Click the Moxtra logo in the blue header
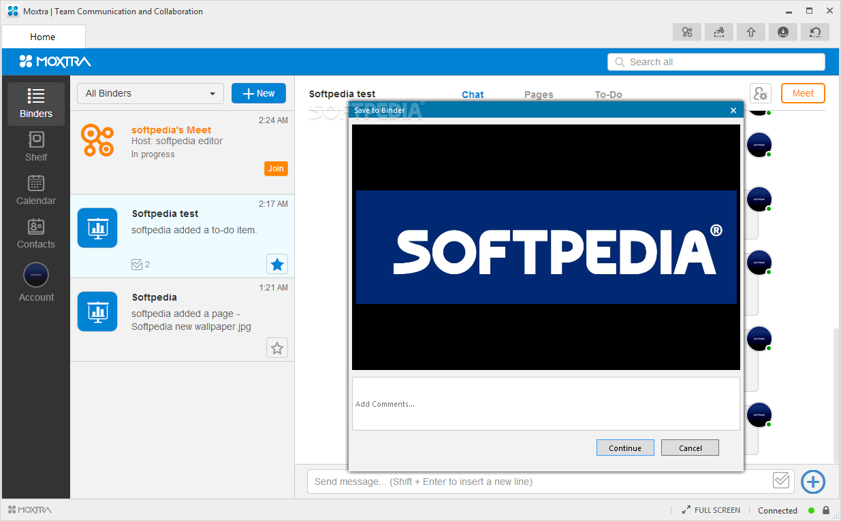Screen dimensions: 841x521 click(54, 61)
